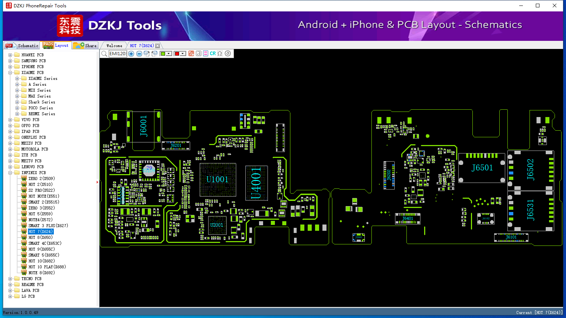Click the circular reset view icon
This screenshot has width=566, height=318.
[x=228, y=54]
